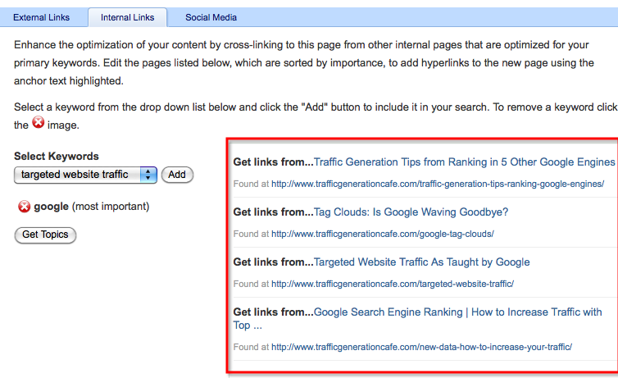Open the External Links tab
This screenshot has height=378, width=618.
click(41, 17)
